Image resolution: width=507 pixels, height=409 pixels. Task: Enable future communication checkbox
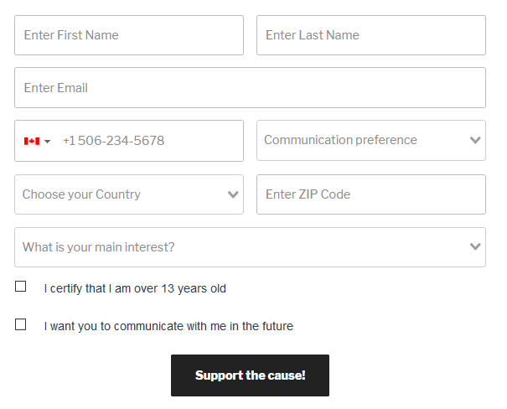(x=21, y=324)
